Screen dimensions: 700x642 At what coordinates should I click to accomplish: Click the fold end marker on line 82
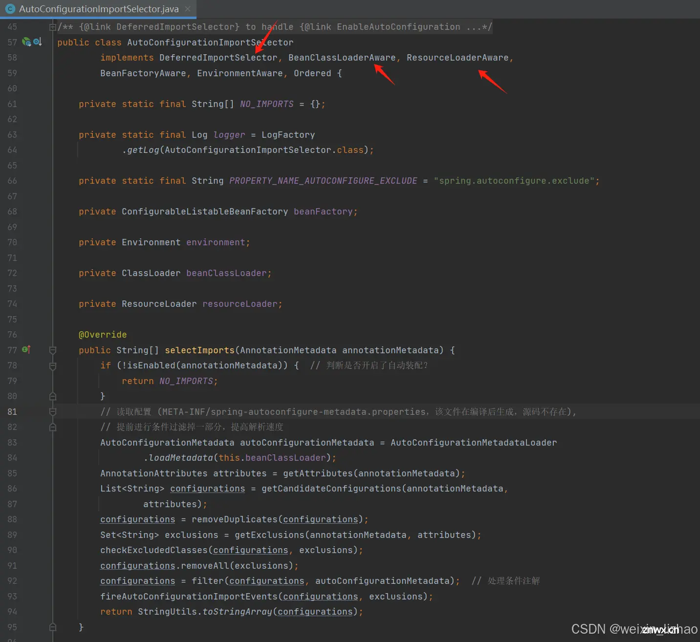click(53, 427)
